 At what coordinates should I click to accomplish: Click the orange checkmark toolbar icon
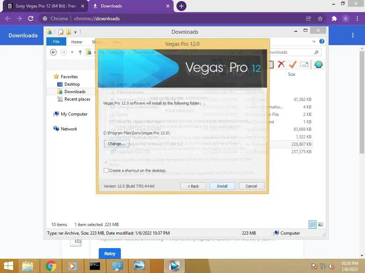(x=293, y=64)
